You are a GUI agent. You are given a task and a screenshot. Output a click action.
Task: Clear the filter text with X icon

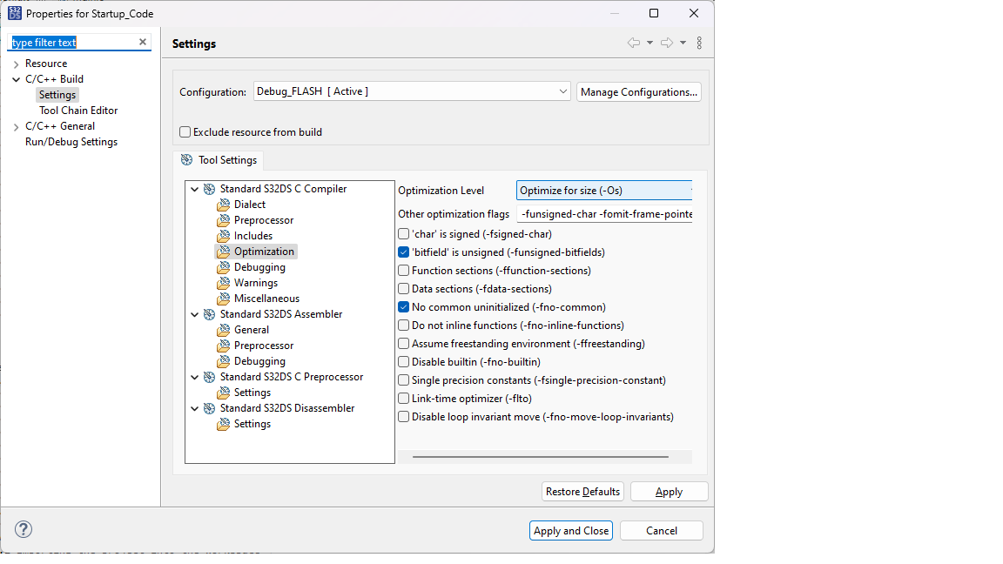click(143, 43)
